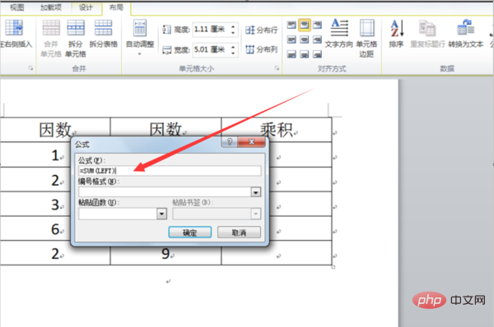This screenshot has height=327, width=494.
Task: Increase row height with the stepper arrow
Action: (x=233, y=26)
